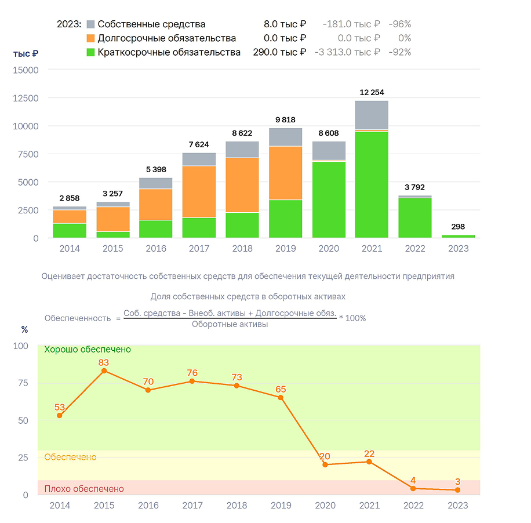Click the 12 254 total above the 2021 bar
Viewport: 531px width, 523px height.
[x=372, y=92]
